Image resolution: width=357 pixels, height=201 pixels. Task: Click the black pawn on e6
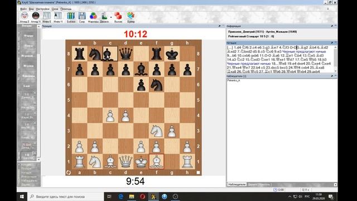(141, 85)
